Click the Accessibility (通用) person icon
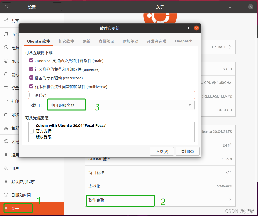The width and height of the screenshot is (258, 216). click(x=6, y=155)
